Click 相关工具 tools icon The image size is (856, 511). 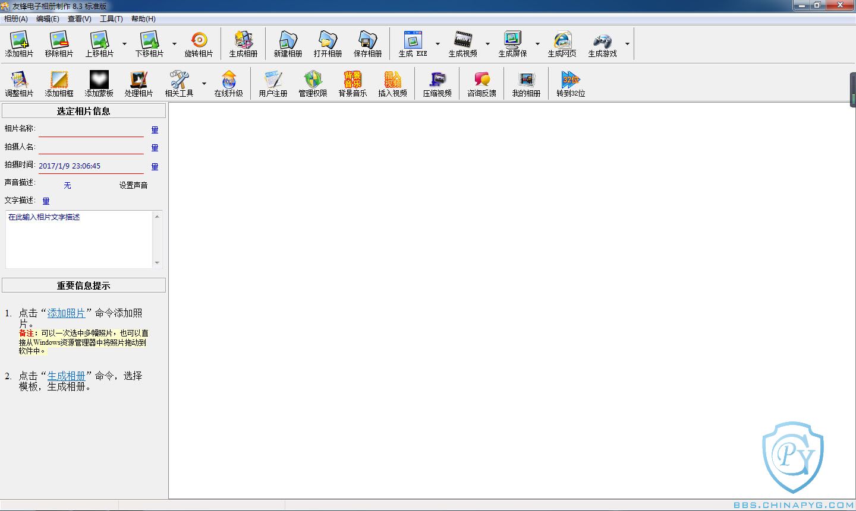point(179,84)
